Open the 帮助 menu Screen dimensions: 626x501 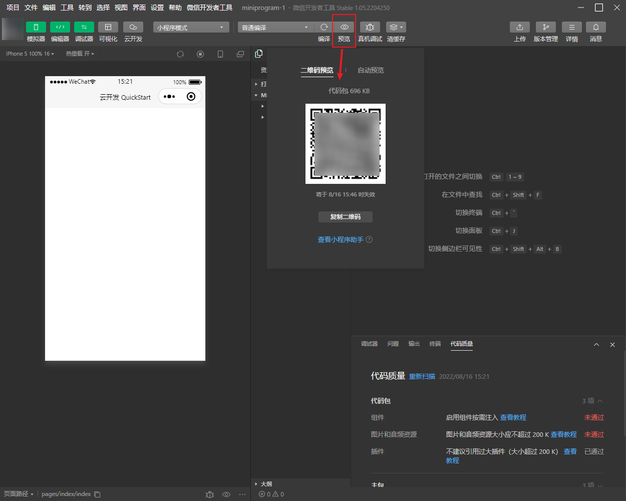175,8
